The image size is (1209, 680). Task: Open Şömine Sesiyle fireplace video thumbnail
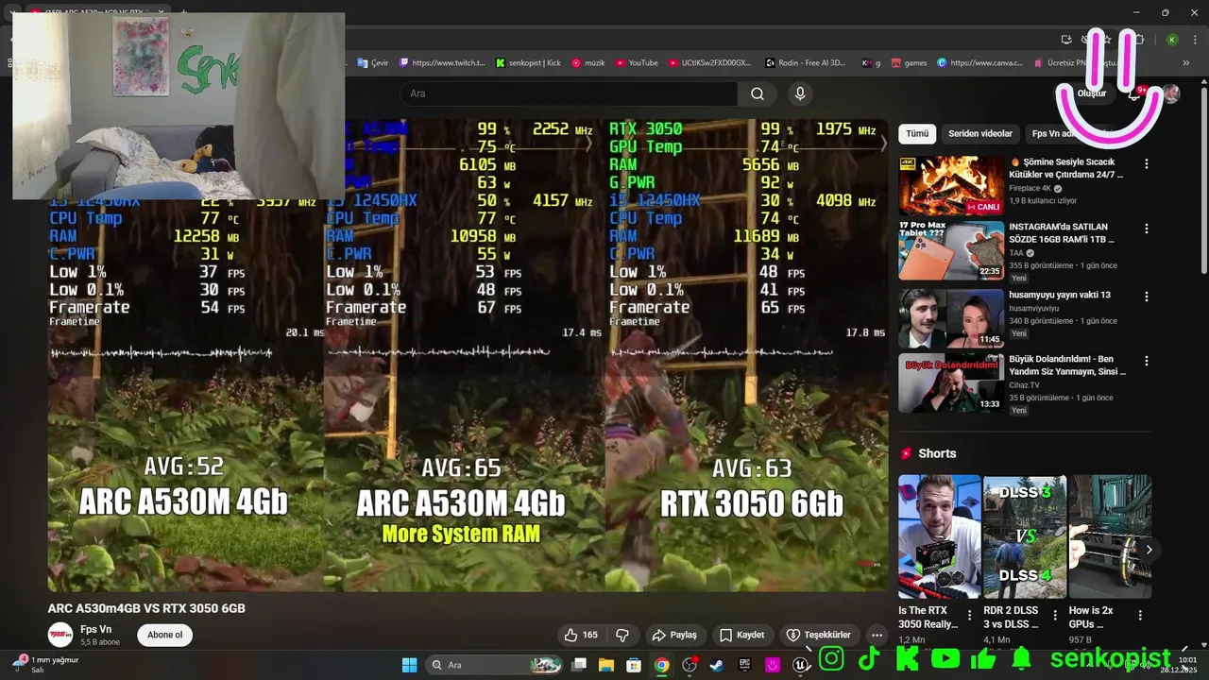[x=951, y=186]
